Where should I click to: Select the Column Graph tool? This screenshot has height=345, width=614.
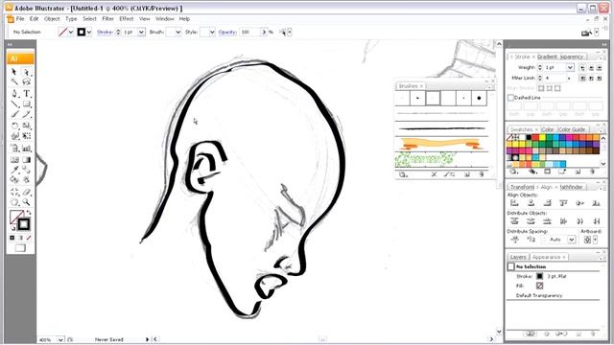[26, 149]
